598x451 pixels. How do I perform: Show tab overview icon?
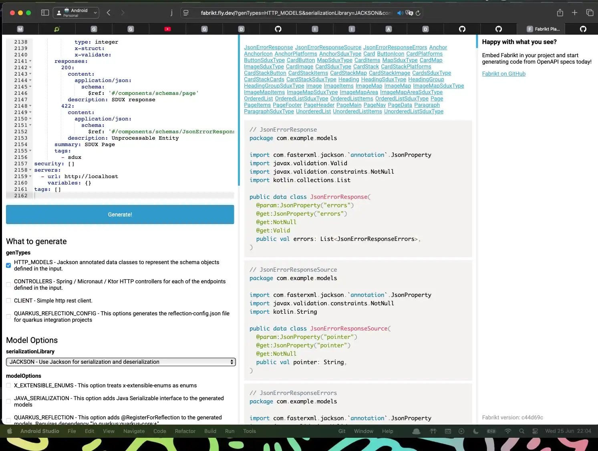pos(589,13)
